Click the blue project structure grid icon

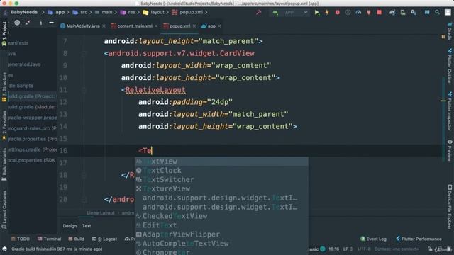click(427, 13)
